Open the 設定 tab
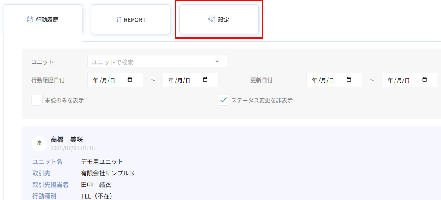This screenshot has height=200, width=441. 219,20
